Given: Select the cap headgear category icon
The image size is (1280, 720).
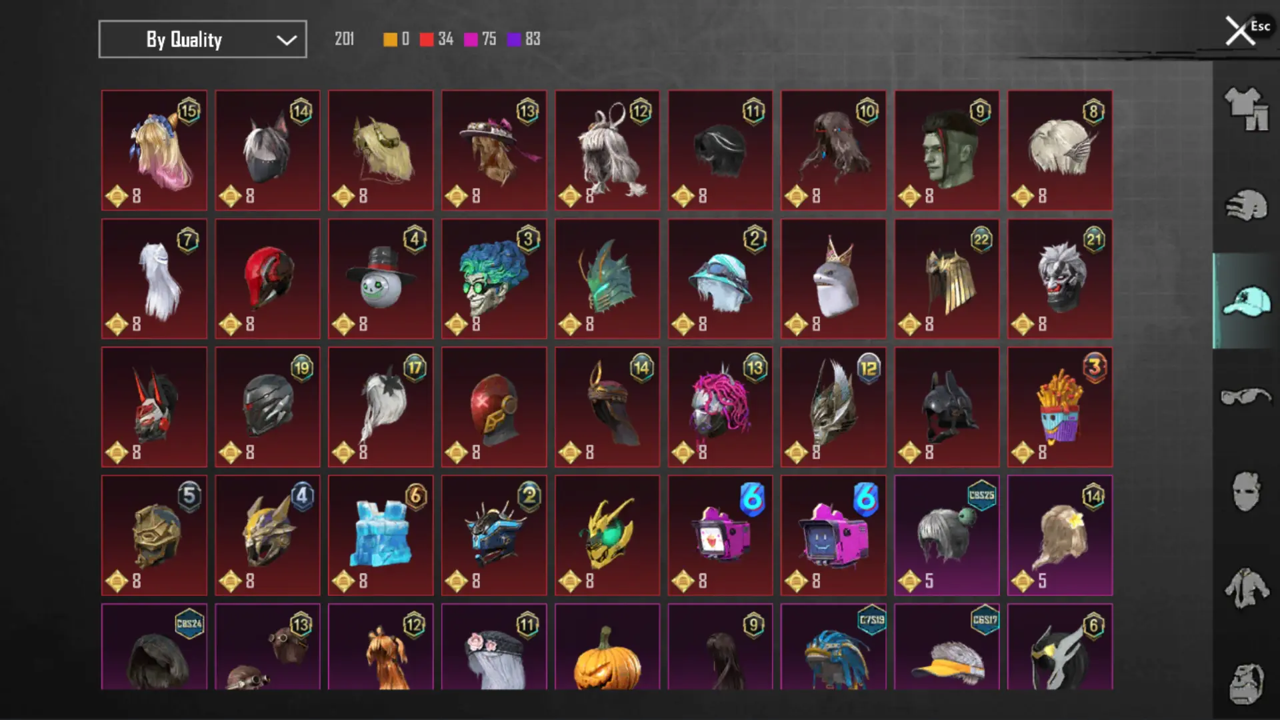Looking at the screenshot, I should pyautogui.click(x=1246, y=301).
